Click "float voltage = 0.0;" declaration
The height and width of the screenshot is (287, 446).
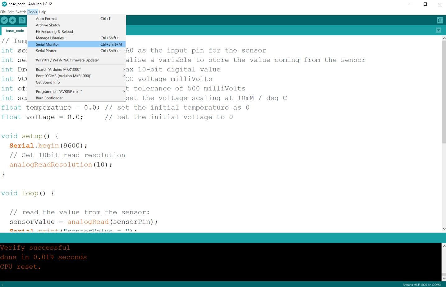click(42, 117)
